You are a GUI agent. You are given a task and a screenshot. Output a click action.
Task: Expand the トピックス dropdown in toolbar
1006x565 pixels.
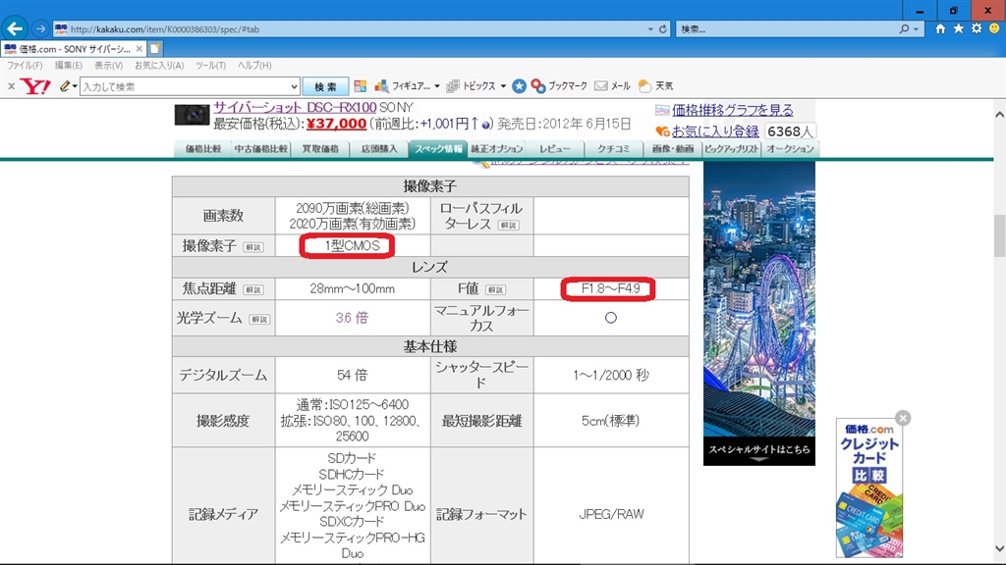502,86
